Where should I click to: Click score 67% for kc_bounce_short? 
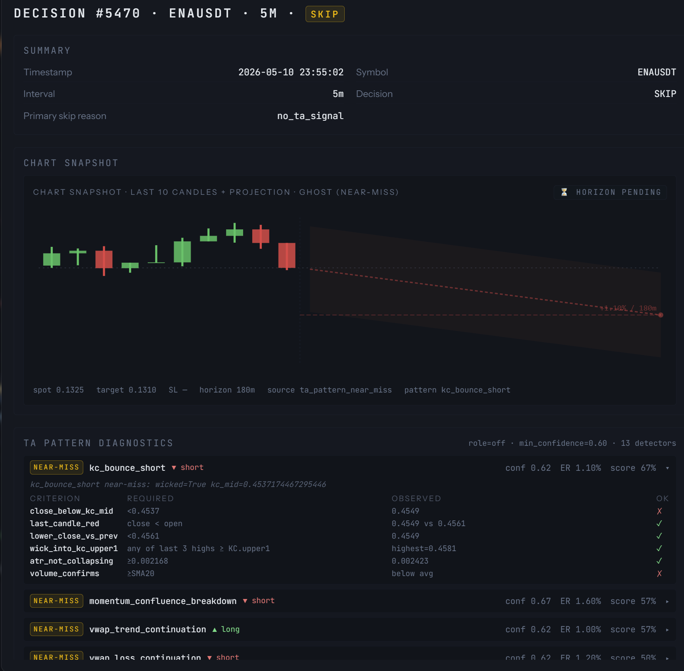pos(633,468)
